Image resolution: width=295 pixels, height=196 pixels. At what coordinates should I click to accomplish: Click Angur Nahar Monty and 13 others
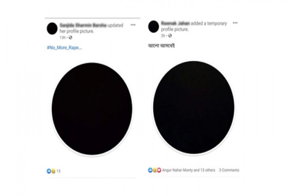pyautogui.click(x=189, y=170)
